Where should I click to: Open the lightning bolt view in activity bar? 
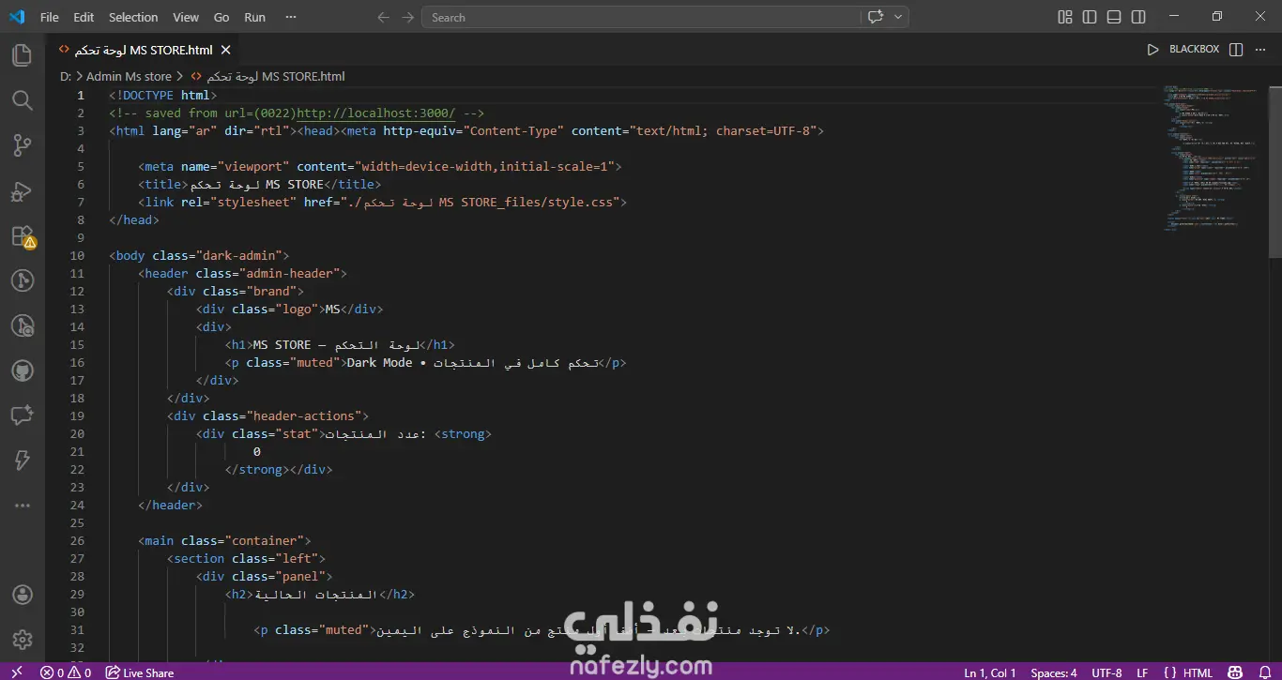pos(23,461)
